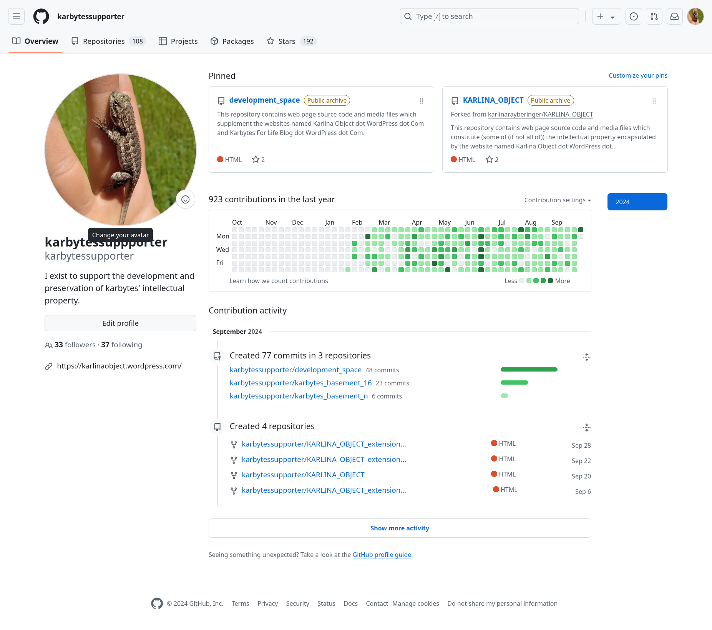The width and height of the screenshot is (712, 630).
Task: Select the 2024 year filter button
Action: (x=637, y=202)
